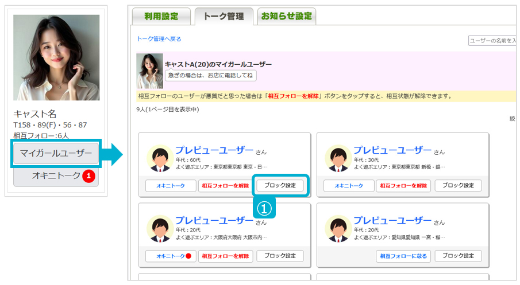Click the cast A header thumbnail
This screenshot has width=520, height=285.
click(x=149, y=71)
